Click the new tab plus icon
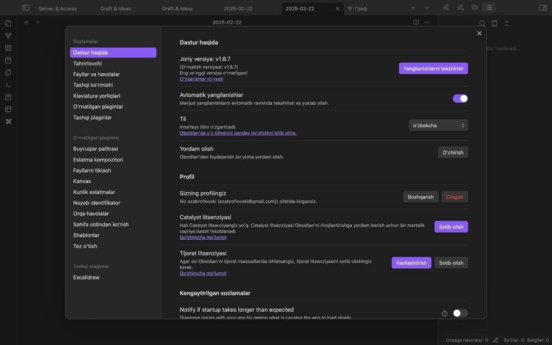Image resolution: width=552 pixels, height=345 pixels. (x=413, y=8)
